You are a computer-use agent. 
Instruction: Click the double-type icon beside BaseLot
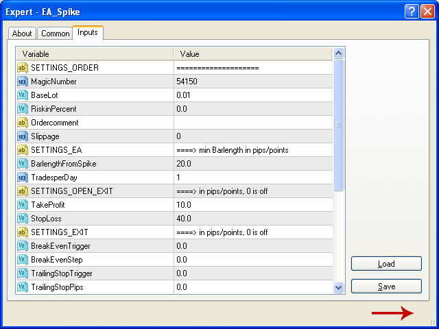pos(22,95)
